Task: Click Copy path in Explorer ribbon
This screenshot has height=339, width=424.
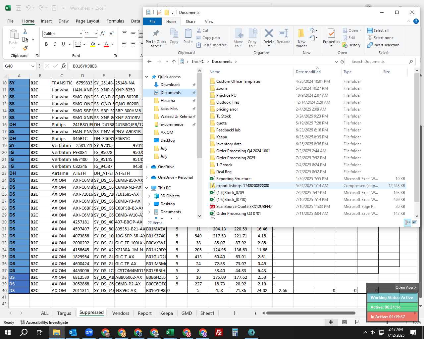Action: coord(208,38)
